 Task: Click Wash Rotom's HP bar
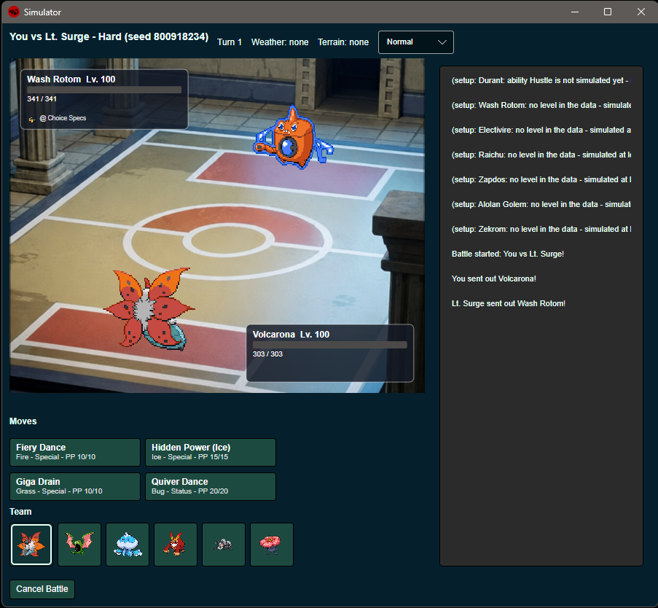(x=104, y=90)
